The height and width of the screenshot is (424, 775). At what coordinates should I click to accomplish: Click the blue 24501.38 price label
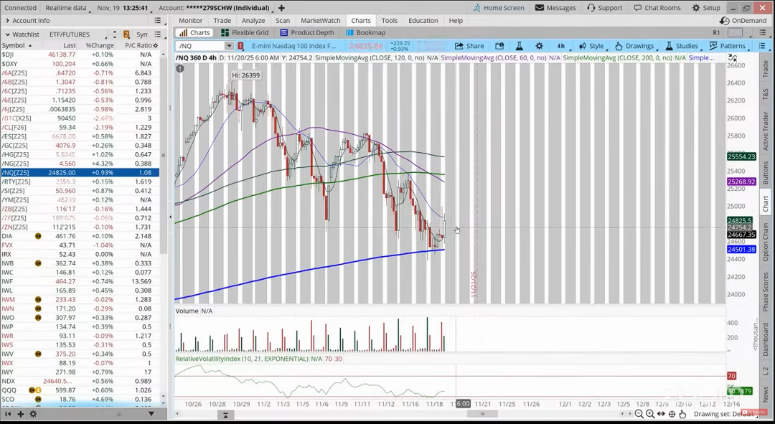click(x=741, y=250)
